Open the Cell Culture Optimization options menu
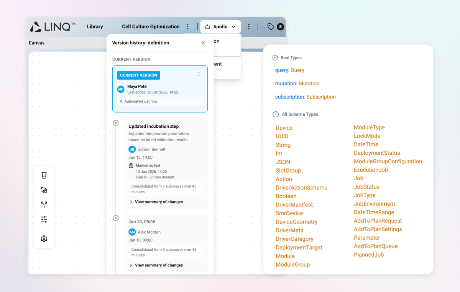 (x=188, y=27)
